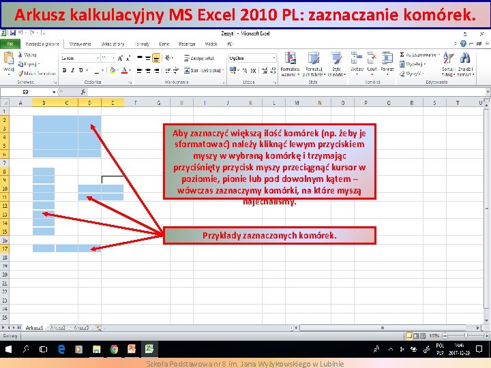Click row header 20
491x368 pixels.
click(x=5, y=275)
